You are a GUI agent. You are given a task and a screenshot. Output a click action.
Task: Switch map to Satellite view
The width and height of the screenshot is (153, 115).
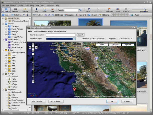point(115,45)
